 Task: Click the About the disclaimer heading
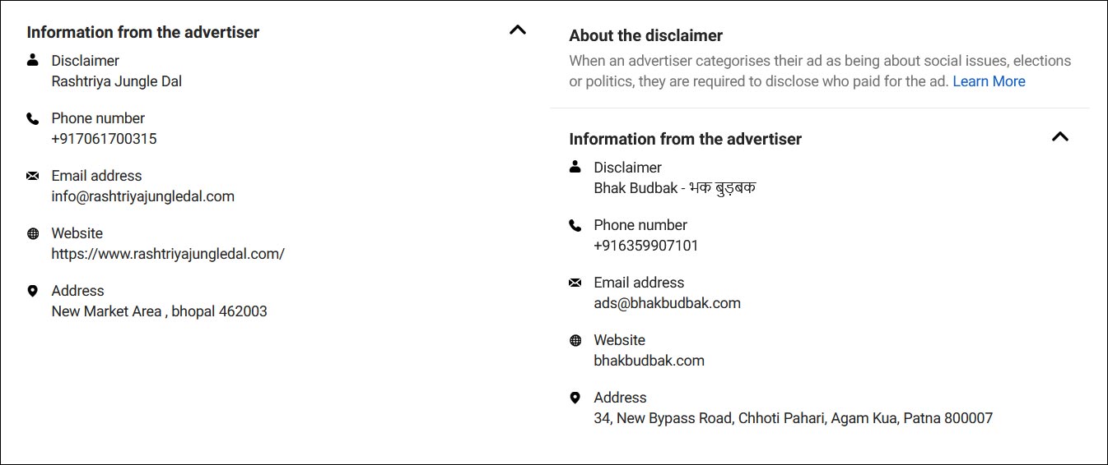click(646, 35)
